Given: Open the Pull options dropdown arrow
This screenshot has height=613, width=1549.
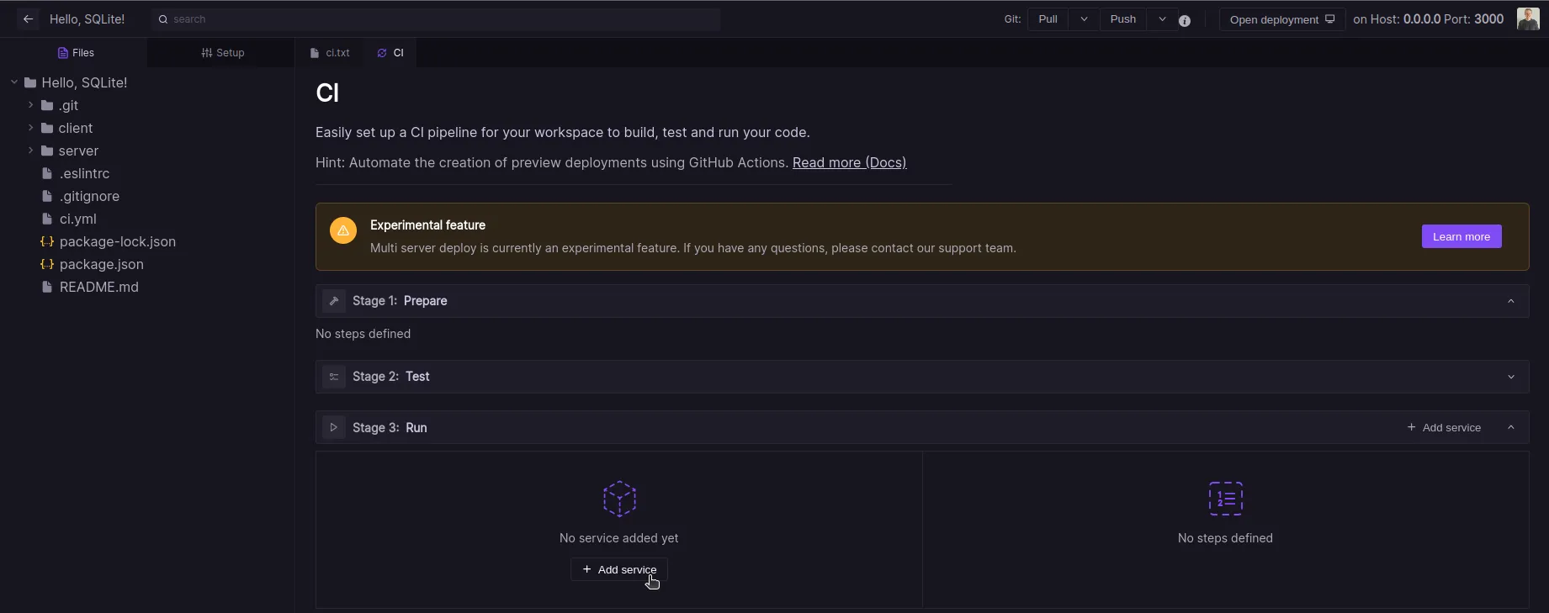Looking at the screenshot, I should 1084,19.
